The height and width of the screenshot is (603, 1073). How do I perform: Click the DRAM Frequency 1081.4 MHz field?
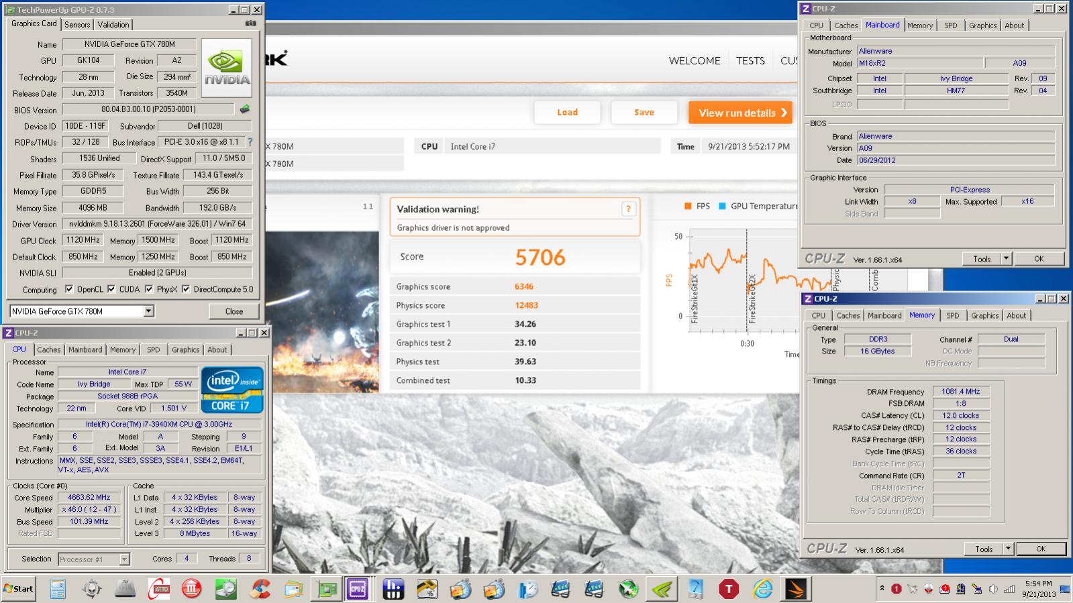[961, 391]
